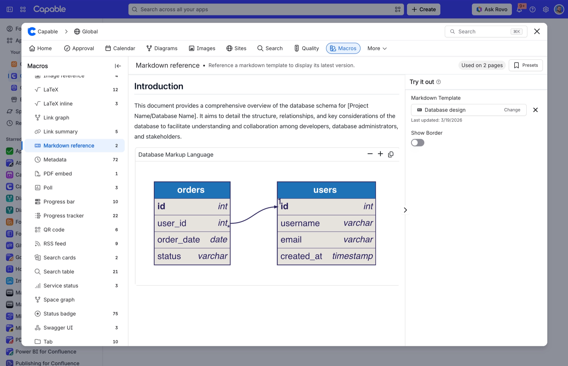Viewport: 568px width, 366px height.
Task: Collapse the Macros sidebar panel
Action: tap(118, 66)
